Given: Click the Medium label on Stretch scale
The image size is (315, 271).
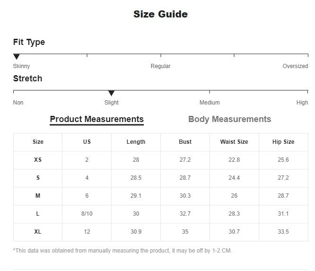Looking at the screenshot, I should point(210,103).
